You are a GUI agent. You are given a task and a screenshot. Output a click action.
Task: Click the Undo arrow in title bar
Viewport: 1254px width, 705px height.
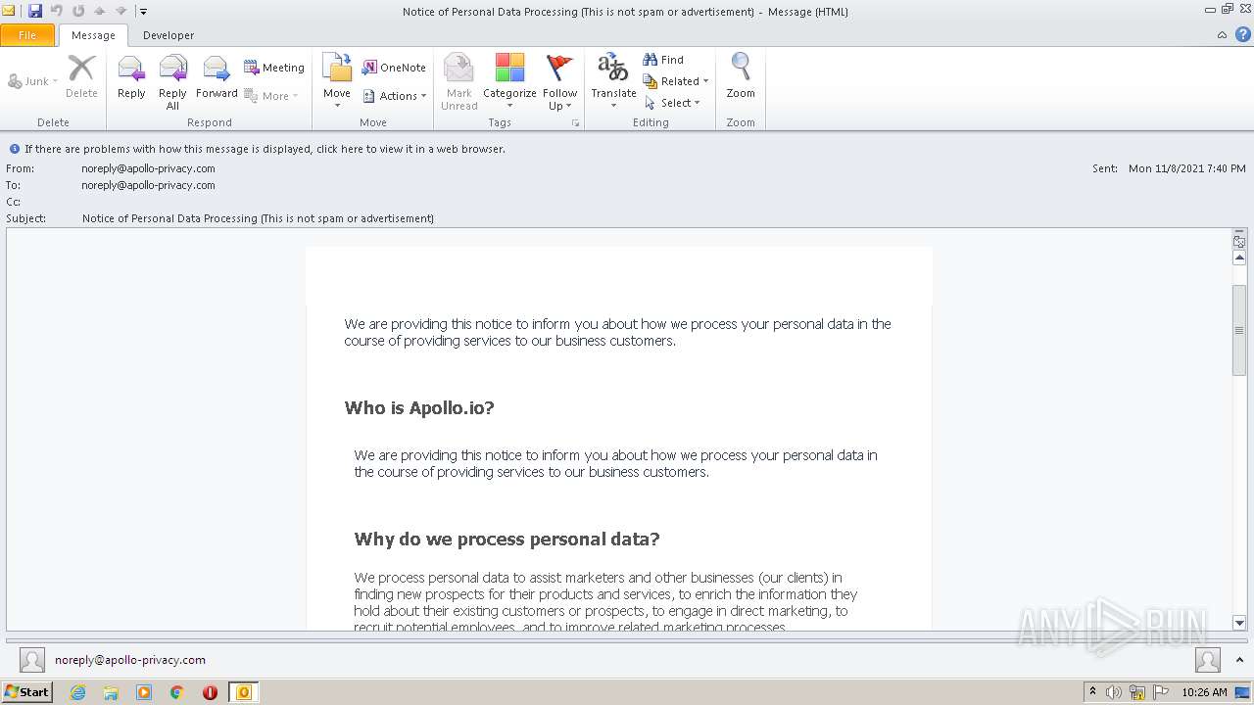point(57,11)
